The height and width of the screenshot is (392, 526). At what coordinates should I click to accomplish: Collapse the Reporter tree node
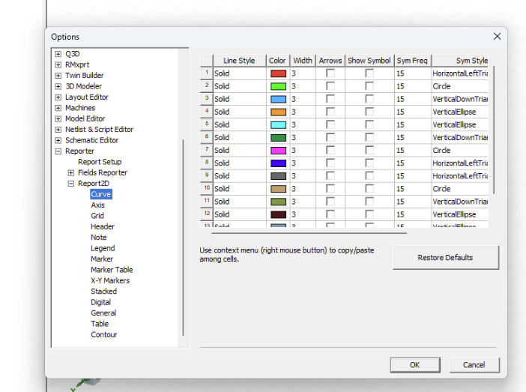pos(58,151)
